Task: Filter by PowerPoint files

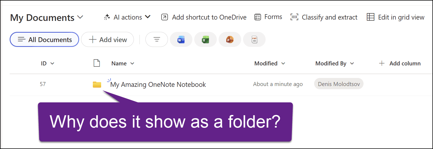Action: [x=230, y=39]
